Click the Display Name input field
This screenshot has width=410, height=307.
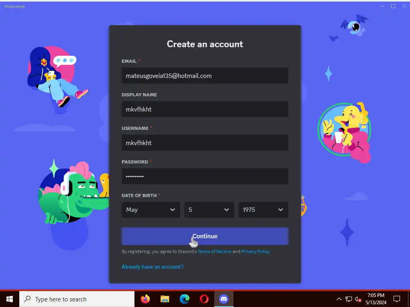[205, 109]
